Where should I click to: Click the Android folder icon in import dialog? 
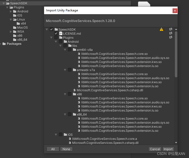click(65, 41)
